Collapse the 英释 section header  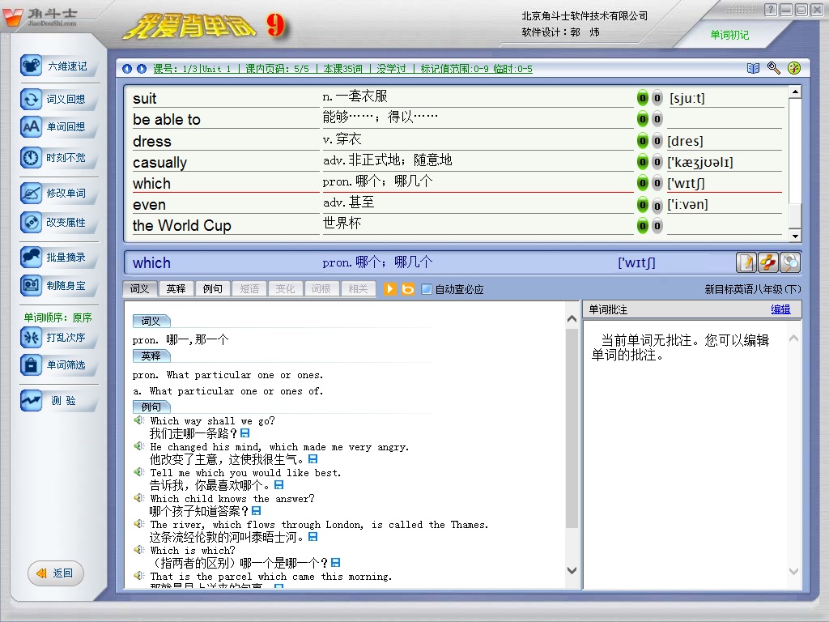pyautogui.click(x=151, y=356)
